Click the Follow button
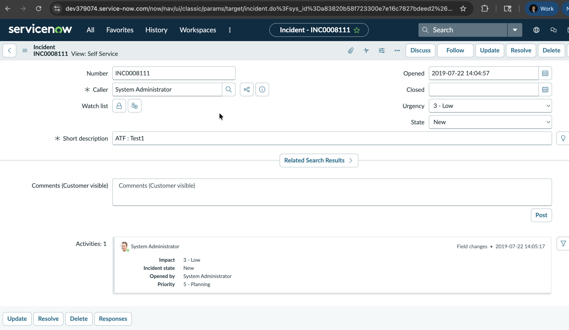 tap(455, 50)
